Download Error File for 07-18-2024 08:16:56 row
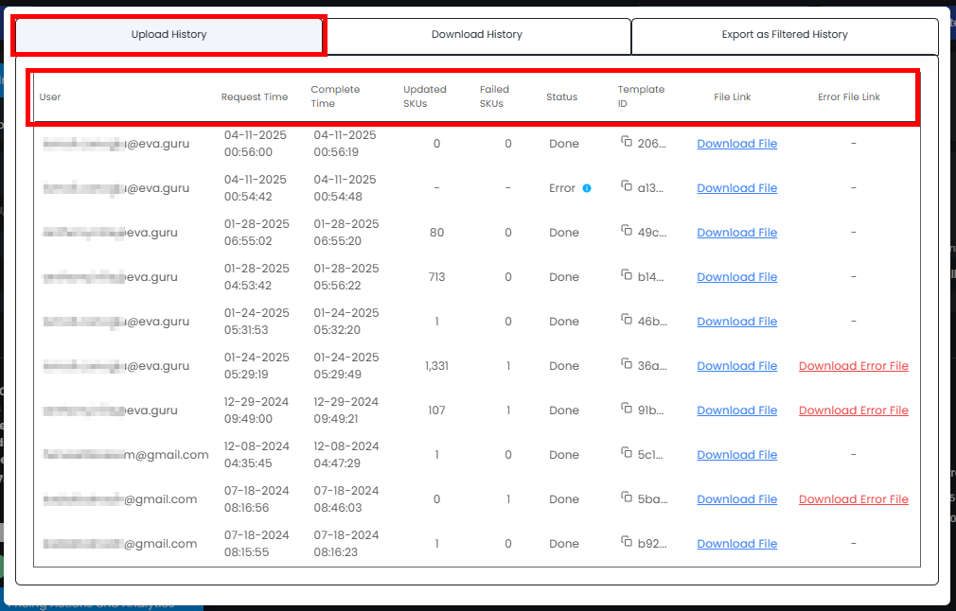Screen dimensions: 956x611 tap(854, 499)
